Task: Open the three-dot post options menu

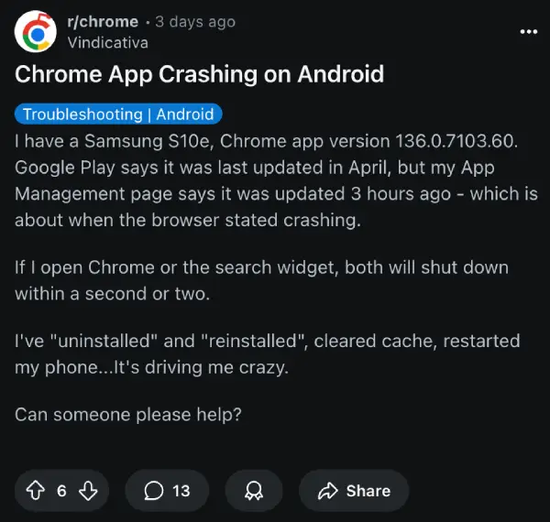Action: 529,31
